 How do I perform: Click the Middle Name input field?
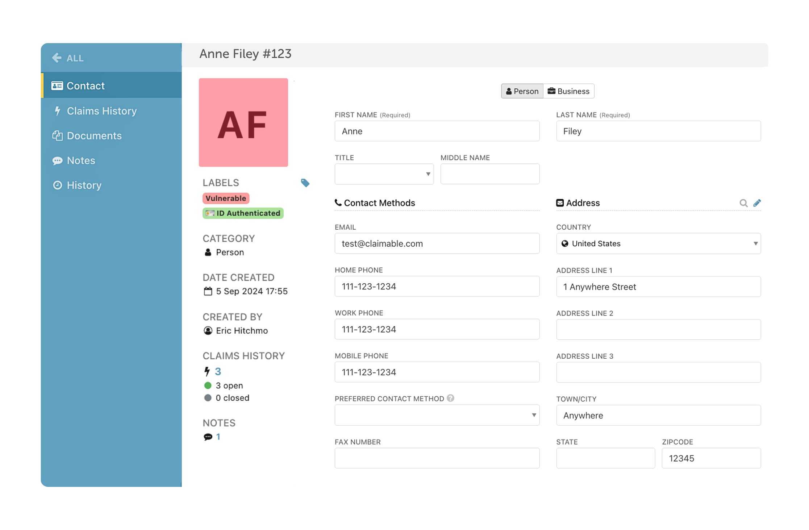(x=490, y=174)
